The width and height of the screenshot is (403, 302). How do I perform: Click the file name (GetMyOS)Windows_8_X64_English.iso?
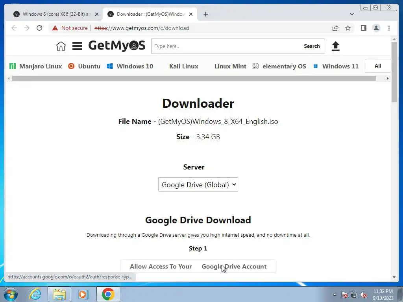click(218, 122)
